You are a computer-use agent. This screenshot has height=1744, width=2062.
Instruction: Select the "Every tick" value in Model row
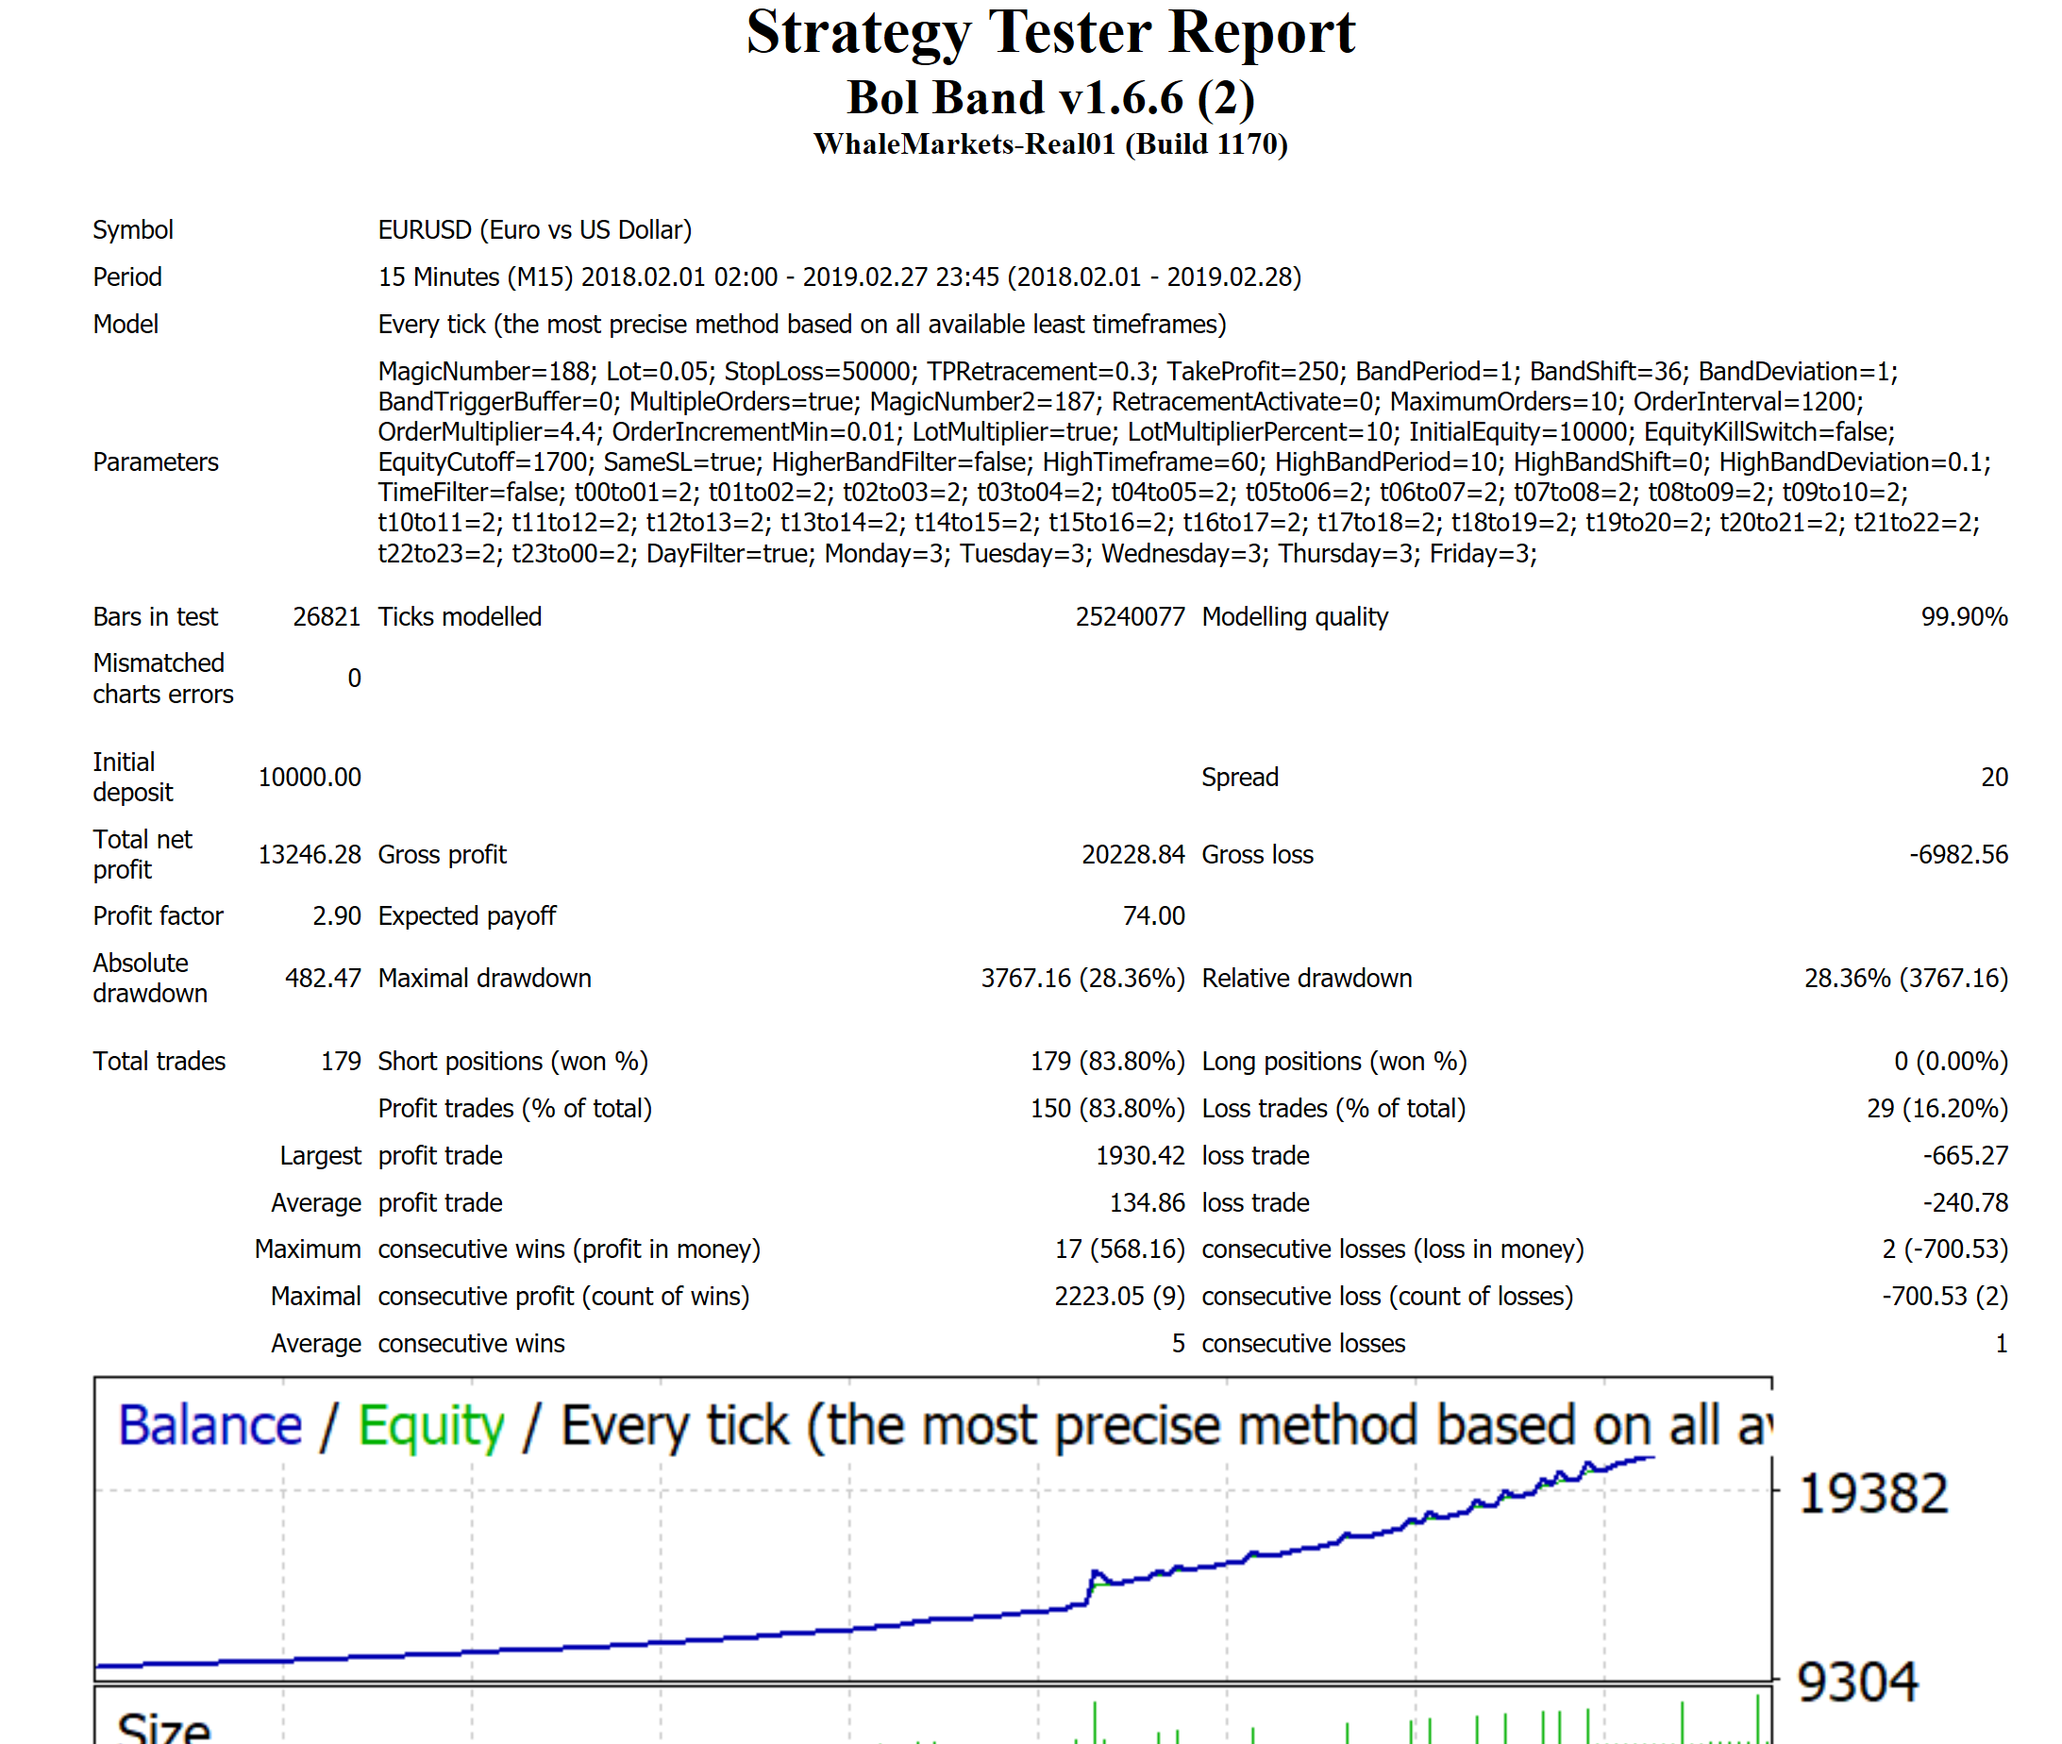432,325
